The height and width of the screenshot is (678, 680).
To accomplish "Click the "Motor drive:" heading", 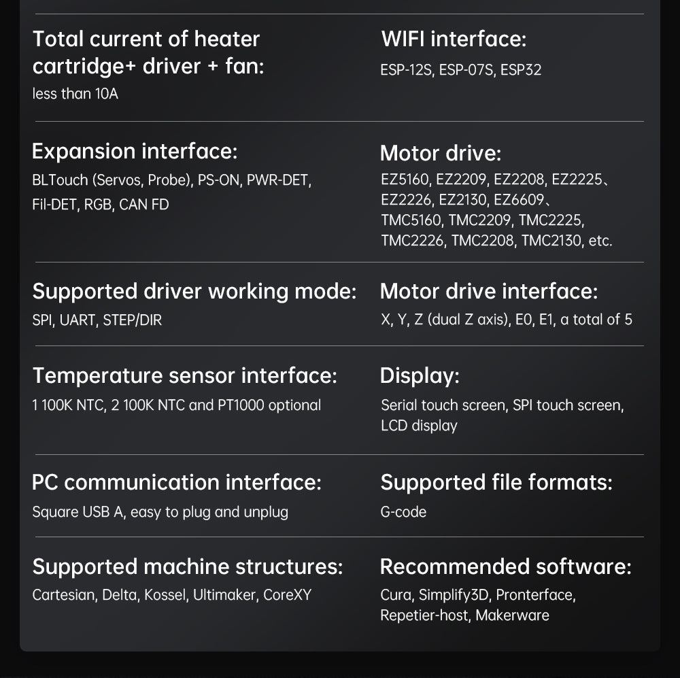I will (x=440, y=153).
